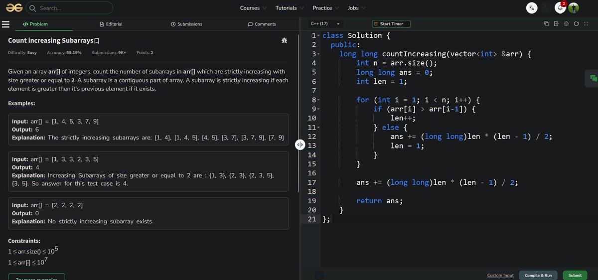Click the round icon beside Custom Input

pos(319,275)
